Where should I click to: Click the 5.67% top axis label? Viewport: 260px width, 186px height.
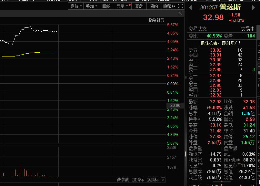(x=173, y=25)
